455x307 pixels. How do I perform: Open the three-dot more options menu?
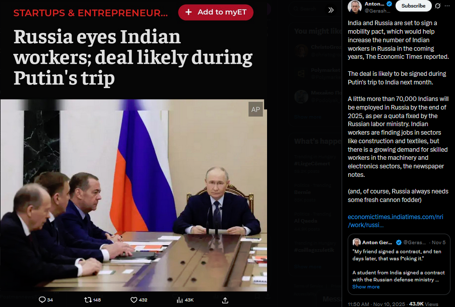[447, 6]
